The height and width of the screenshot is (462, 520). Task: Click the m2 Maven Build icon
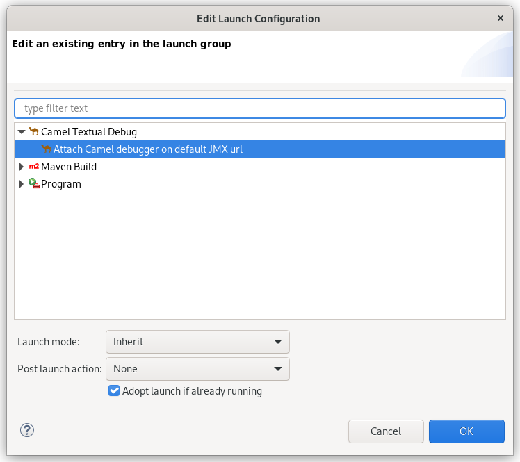point(33,167)
